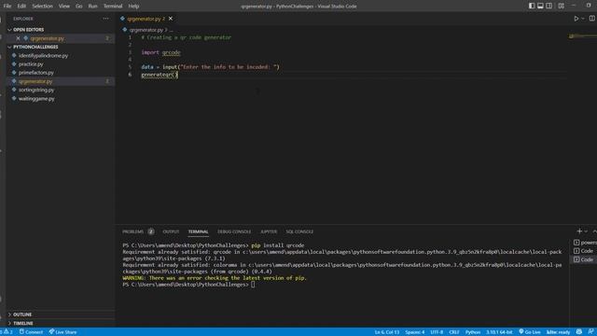
Task: Select Python interpreter 3.10.1 64-bit
Action: click(x=499, y=332)
